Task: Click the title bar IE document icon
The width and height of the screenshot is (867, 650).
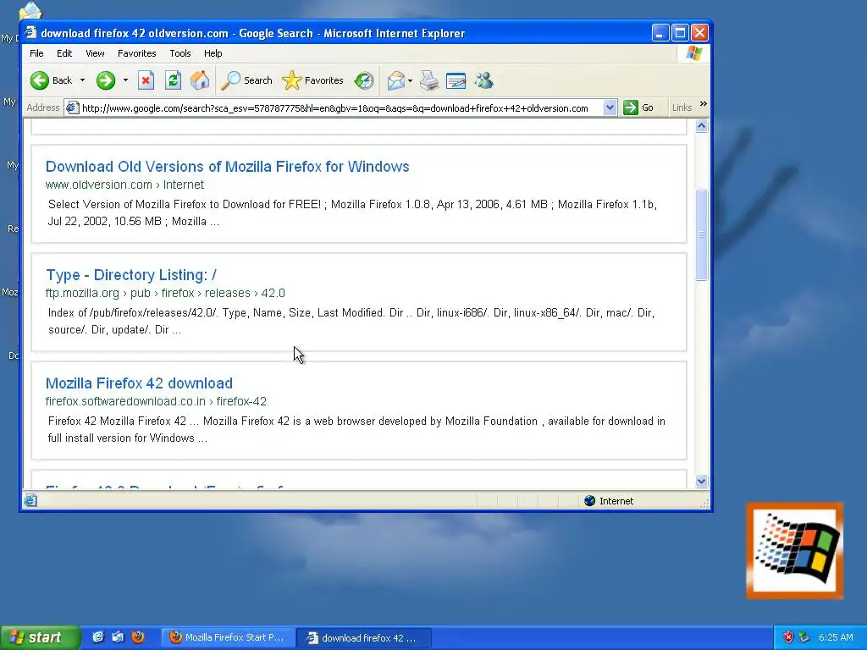Action: coord(31,33)
